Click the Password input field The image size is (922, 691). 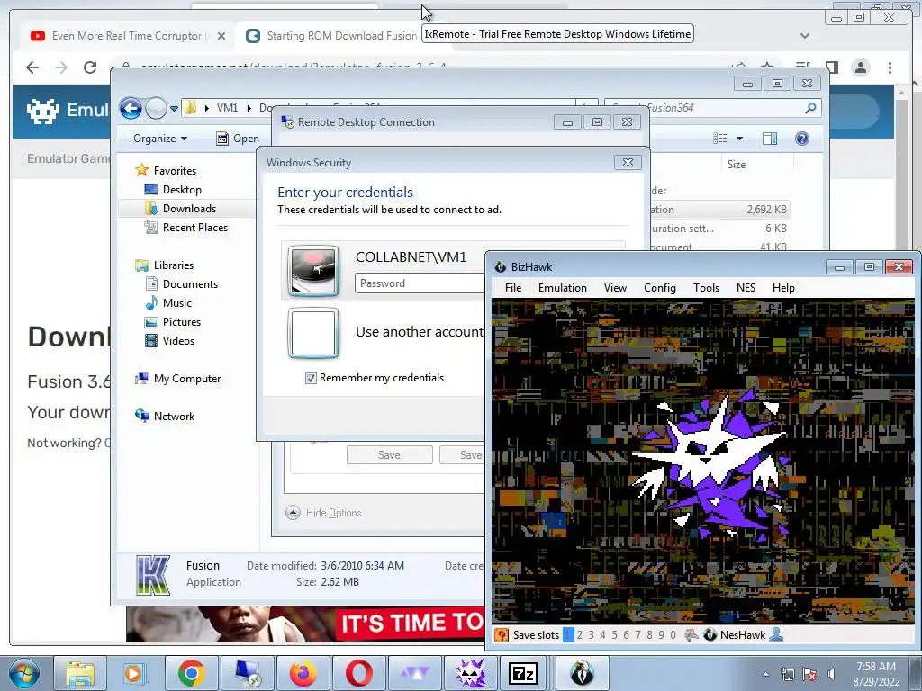(420, 283)
